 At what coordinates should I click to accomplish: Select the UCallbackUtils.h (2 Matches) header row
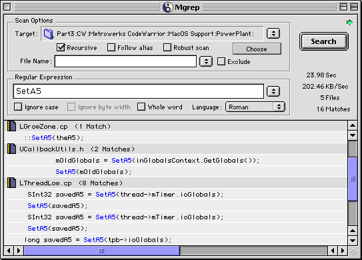(176, 149)
